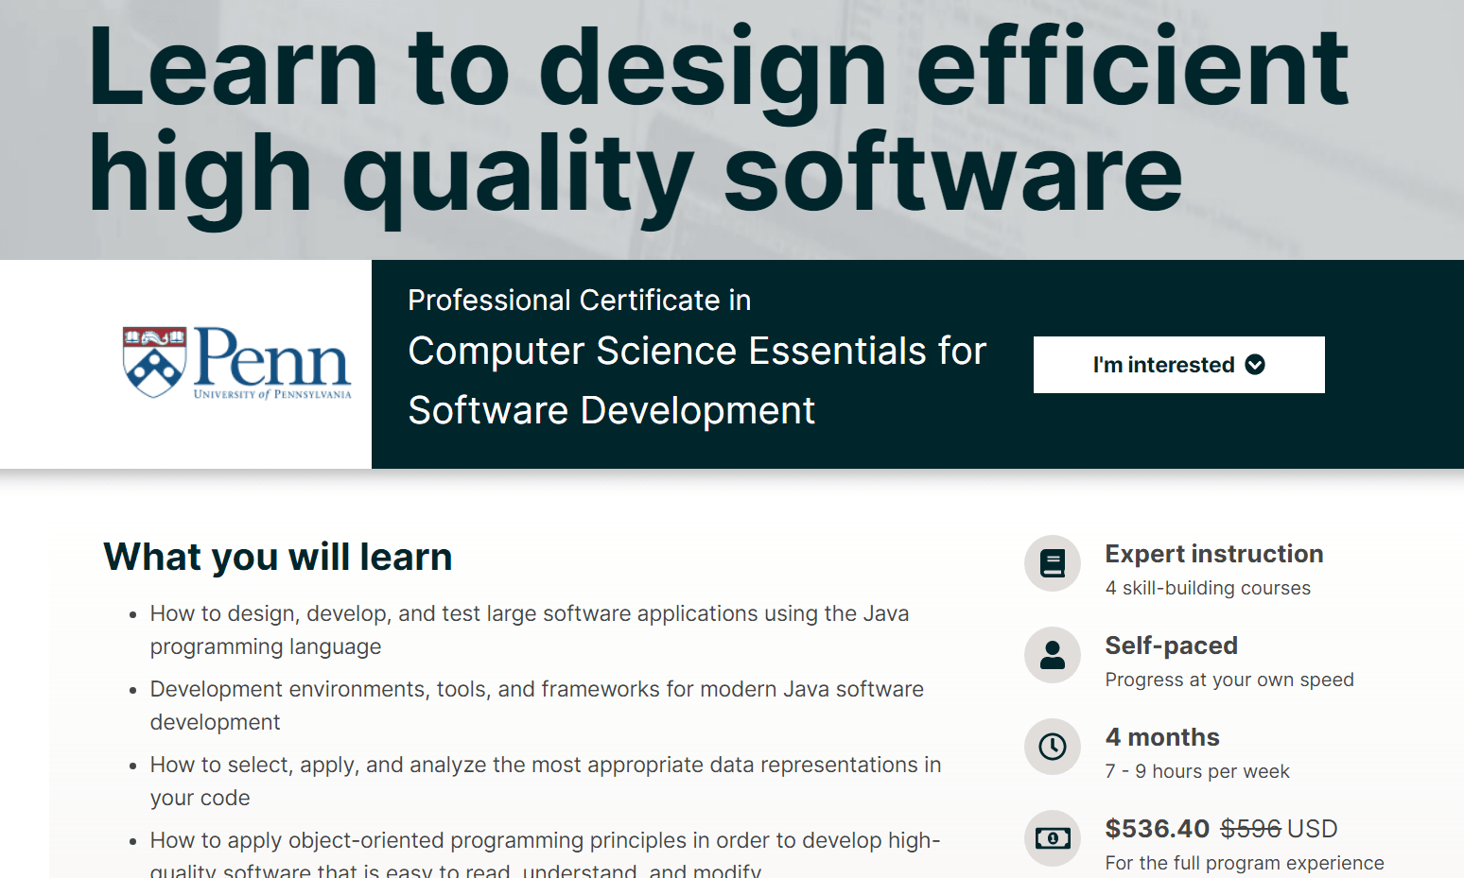Click the Computer Science Essentials for Software Development title

tap(697, 381)
